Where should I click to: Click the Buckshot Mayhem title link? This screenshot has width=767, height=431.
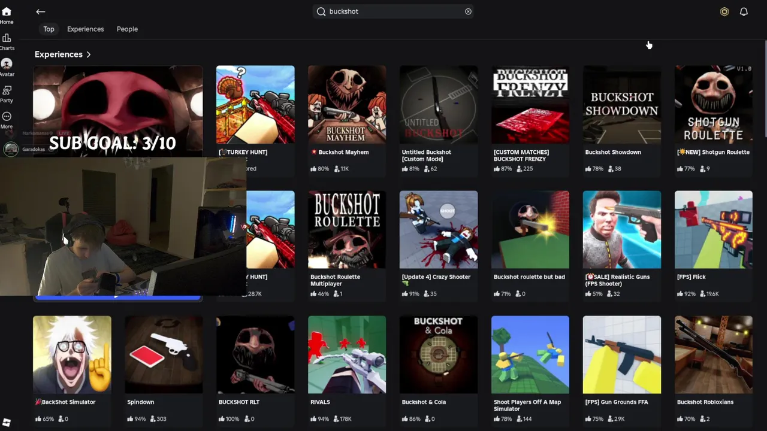pyautogui.click(x=340, y=152)
